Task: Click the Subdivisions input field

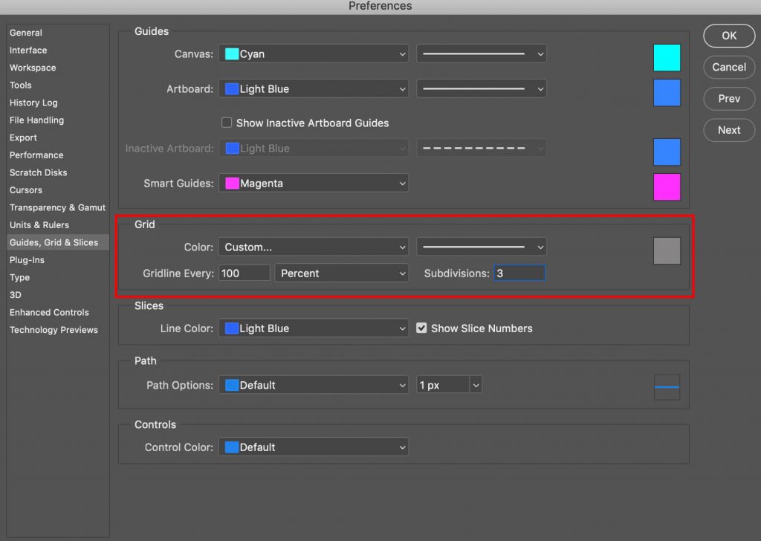Action: click(519, 273)
